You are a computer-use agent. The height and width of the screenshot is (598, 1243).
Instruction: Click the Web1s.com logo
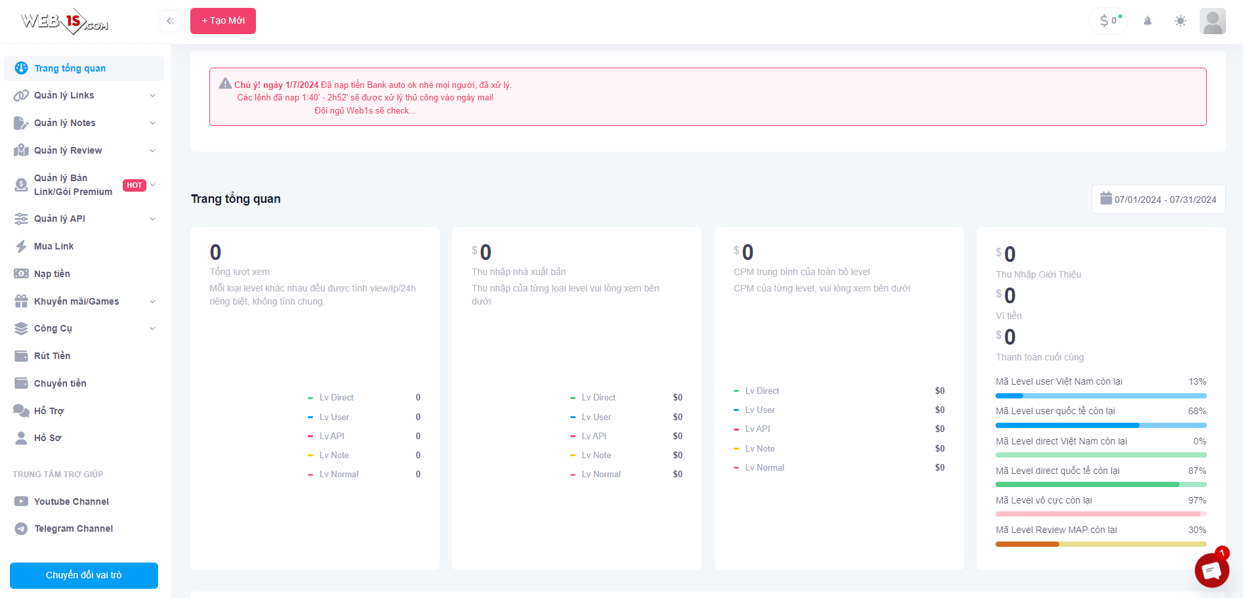[64, 22]
